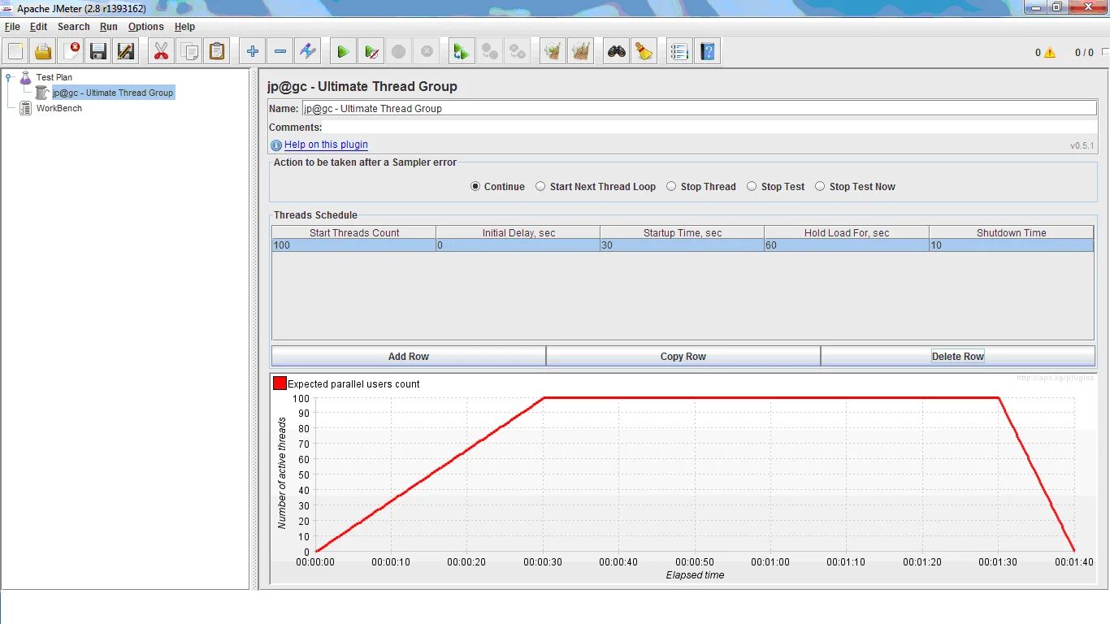Screen dimensions: 1110x624
Task: Click the 0 / 0 thread counter
Action: point(1084,53)
